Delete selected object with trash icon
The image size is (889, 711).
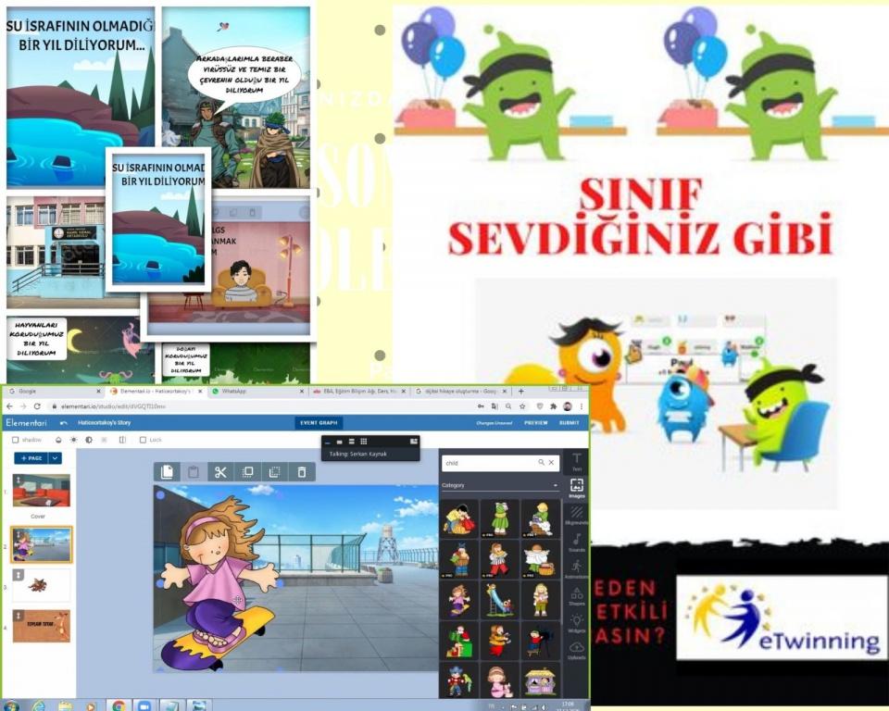(302, 472)
